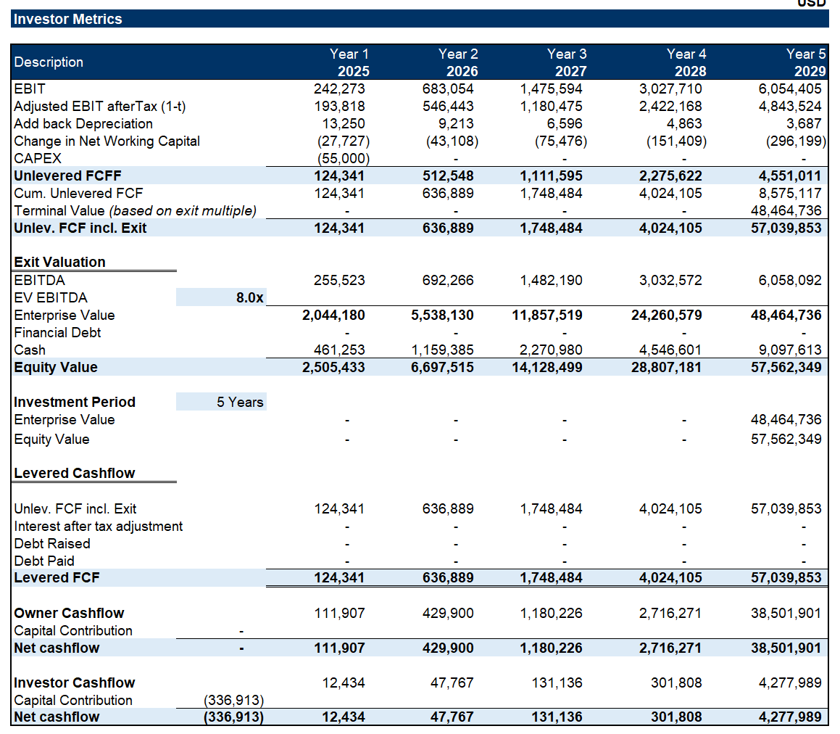This screenshot has height=734, width=840.
Task: Select Enterprise Value 2,044,180 for Year 1
Action: (334, 316)
